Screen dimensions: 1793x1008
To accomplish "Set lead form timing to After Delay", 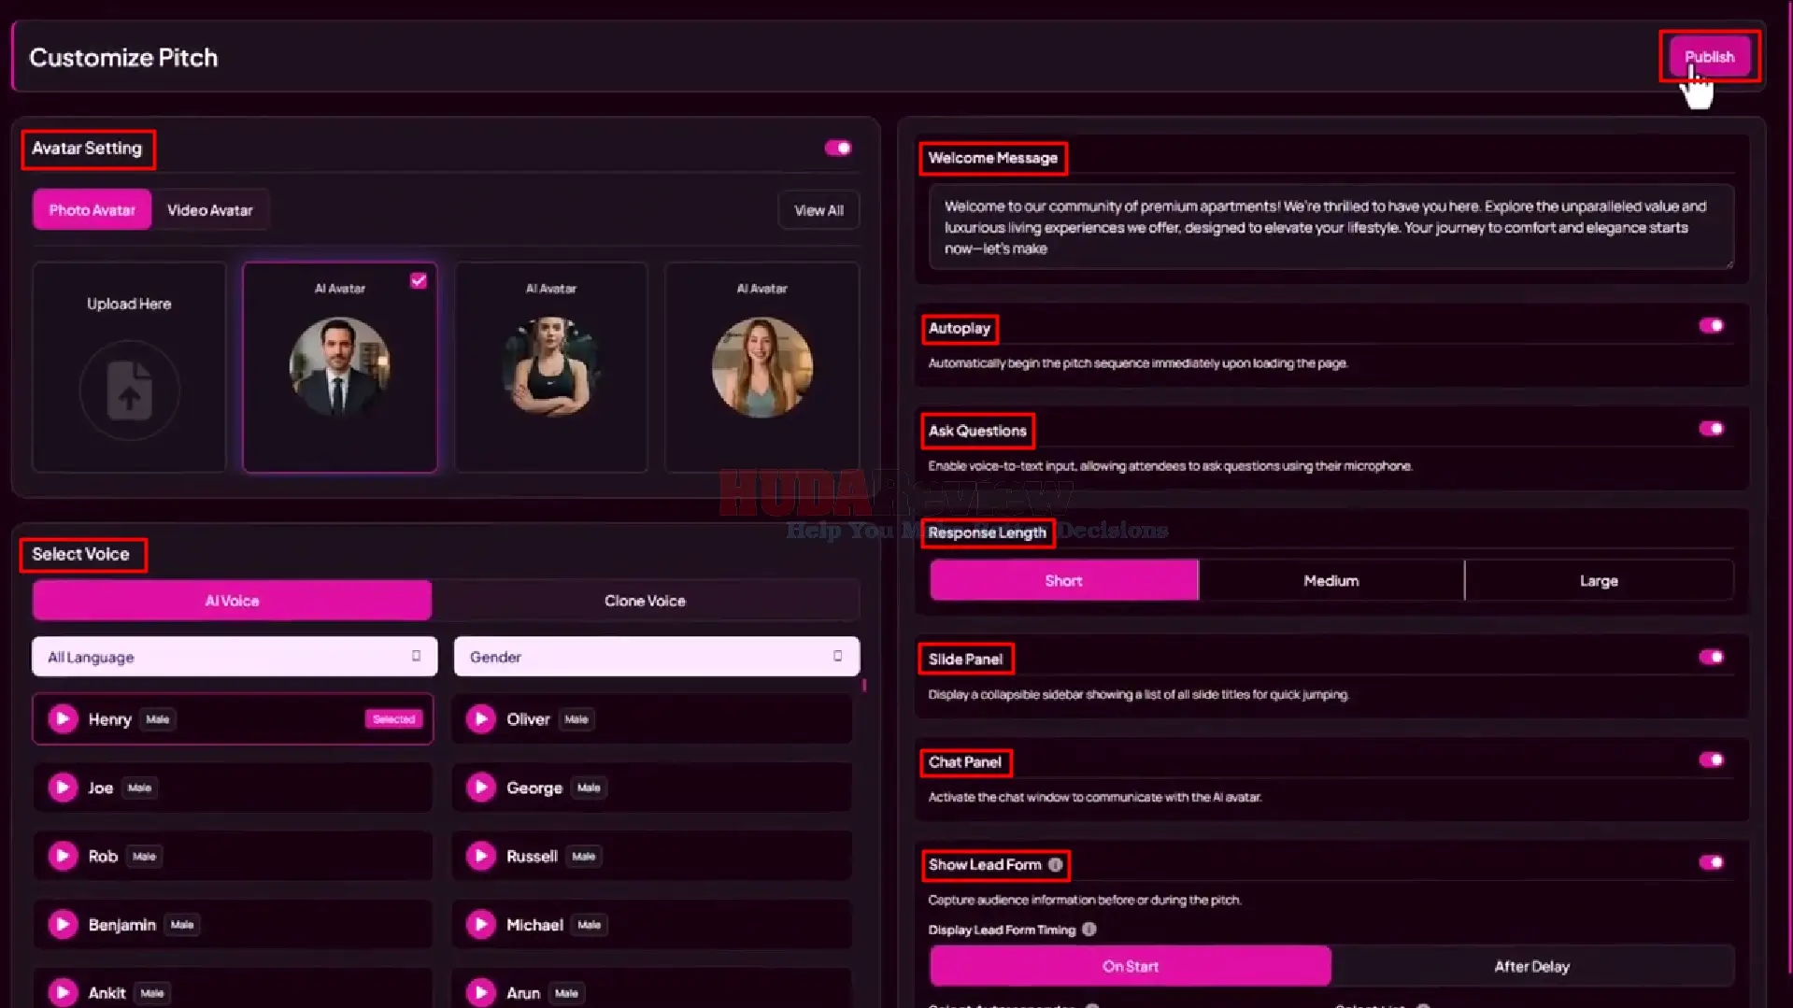I will click(x=1532, y=966).
